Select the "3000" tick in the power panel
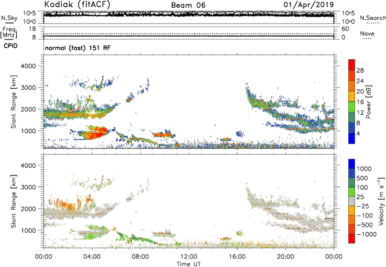The width and height of the screenshot is (386, 267). pyautogui.click(x=28, y=88)
